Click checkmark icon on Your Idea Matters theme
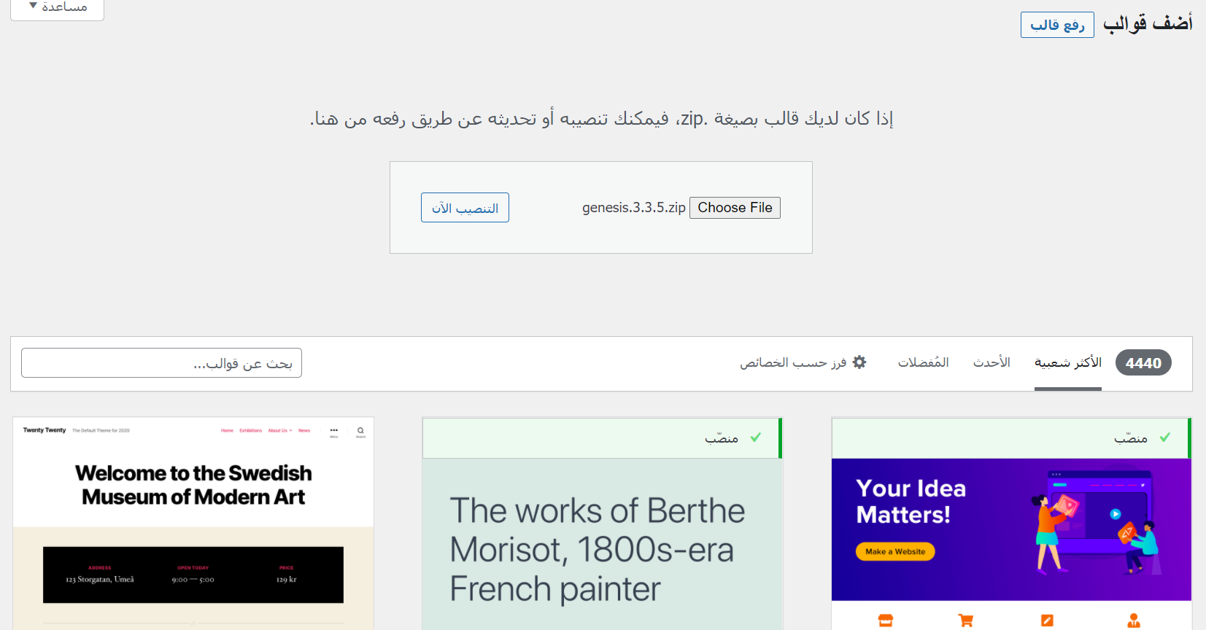 (1165, 437)
